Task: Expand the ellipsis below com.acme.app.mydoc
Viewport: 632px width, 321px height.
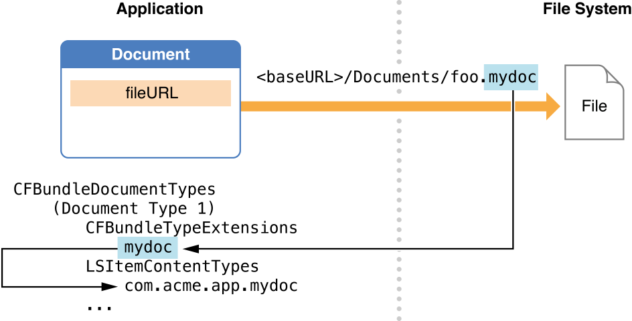Action: coord(99,308)
